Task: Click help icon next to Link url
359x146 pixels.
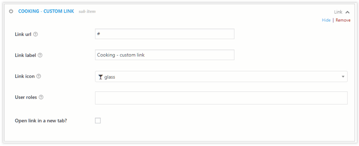Action: click(35, 34)
